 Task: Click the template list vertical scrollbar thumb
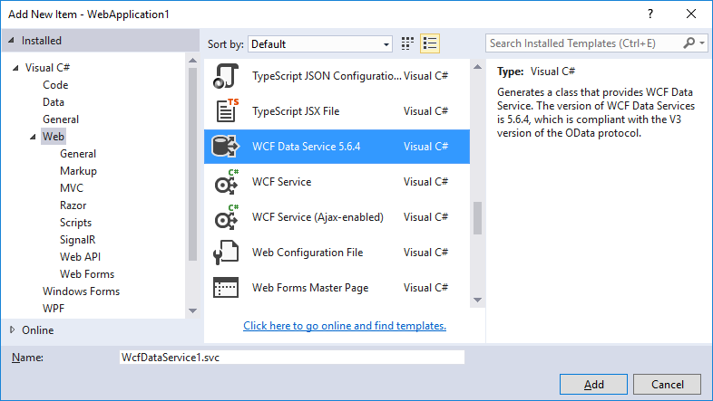[477, 217]
